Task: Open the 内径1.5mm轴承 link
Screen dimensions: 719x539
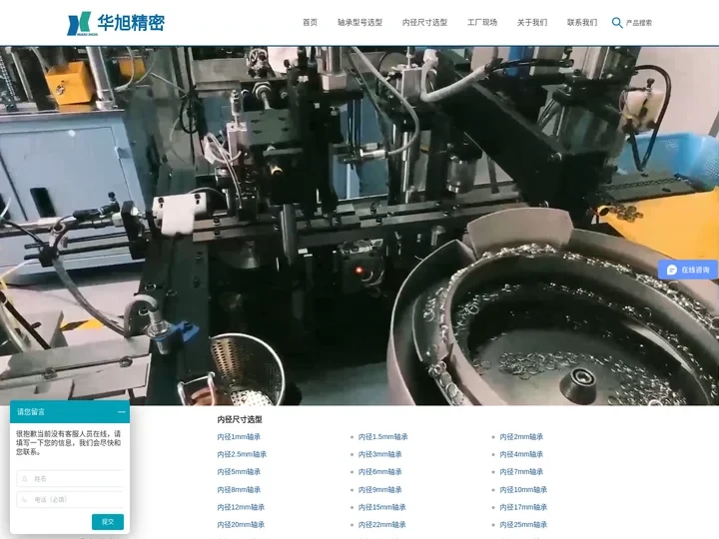Action: point(382,437)
